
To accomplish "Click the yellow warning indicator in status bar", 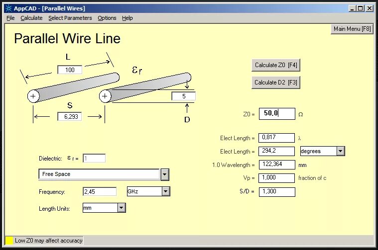I will tap(9, 241).
